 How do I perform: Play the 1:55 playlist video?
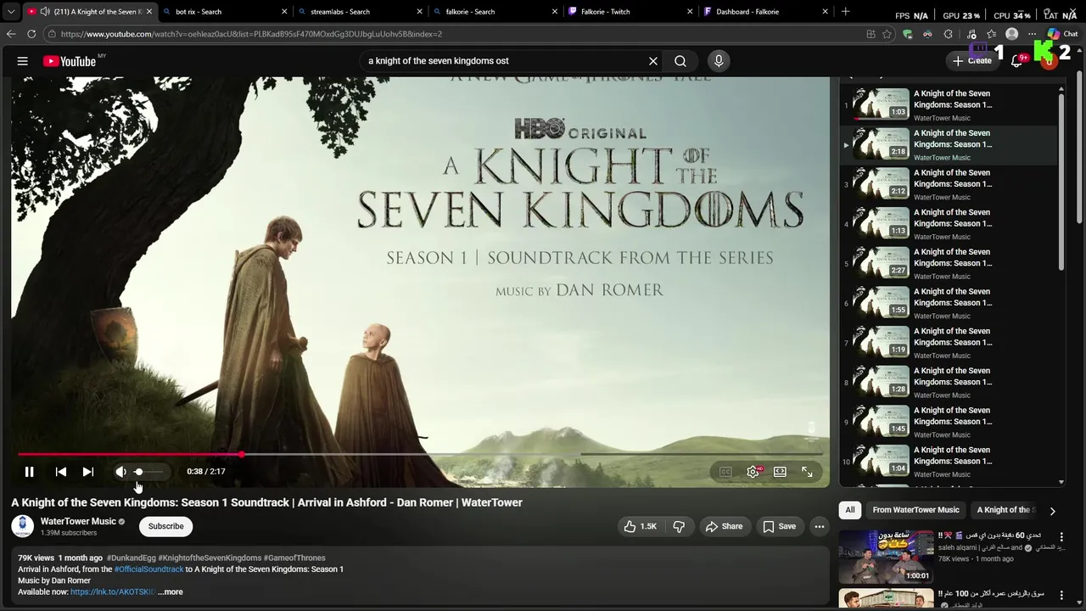[x=882, y=301]
